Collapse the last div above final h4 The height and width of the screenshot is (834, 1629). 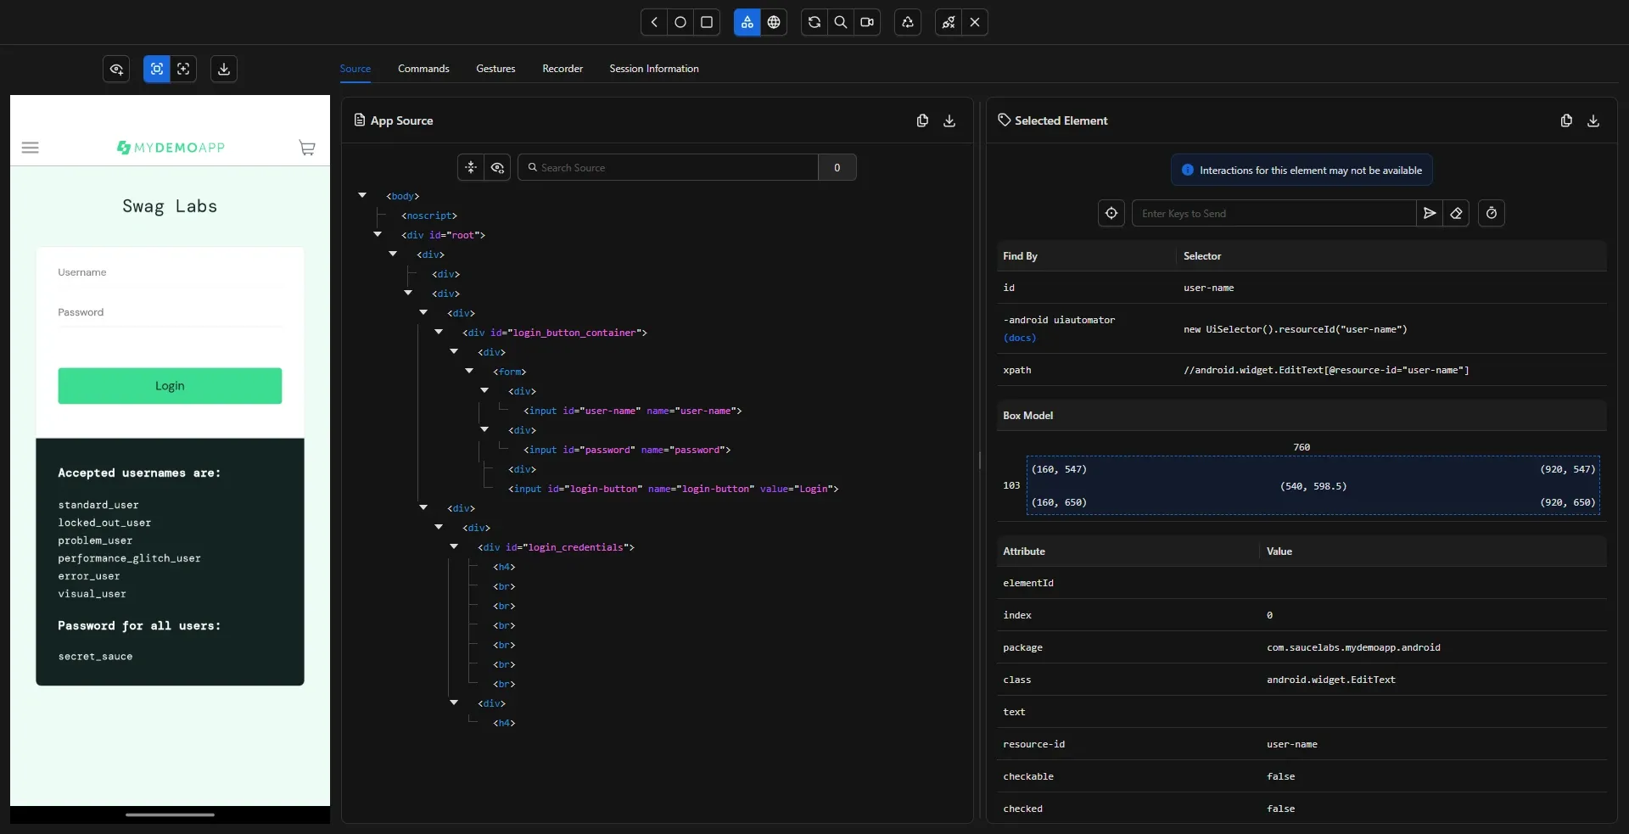pos(454,702)
